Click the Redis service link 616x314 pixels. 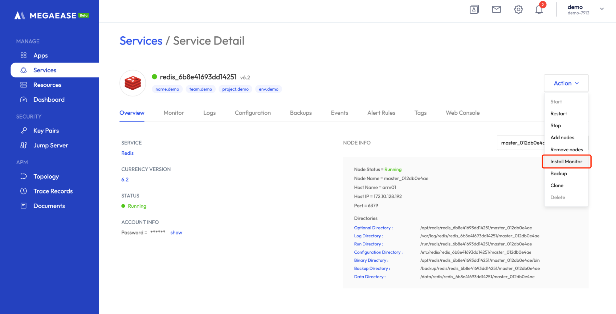coord(127,153)
